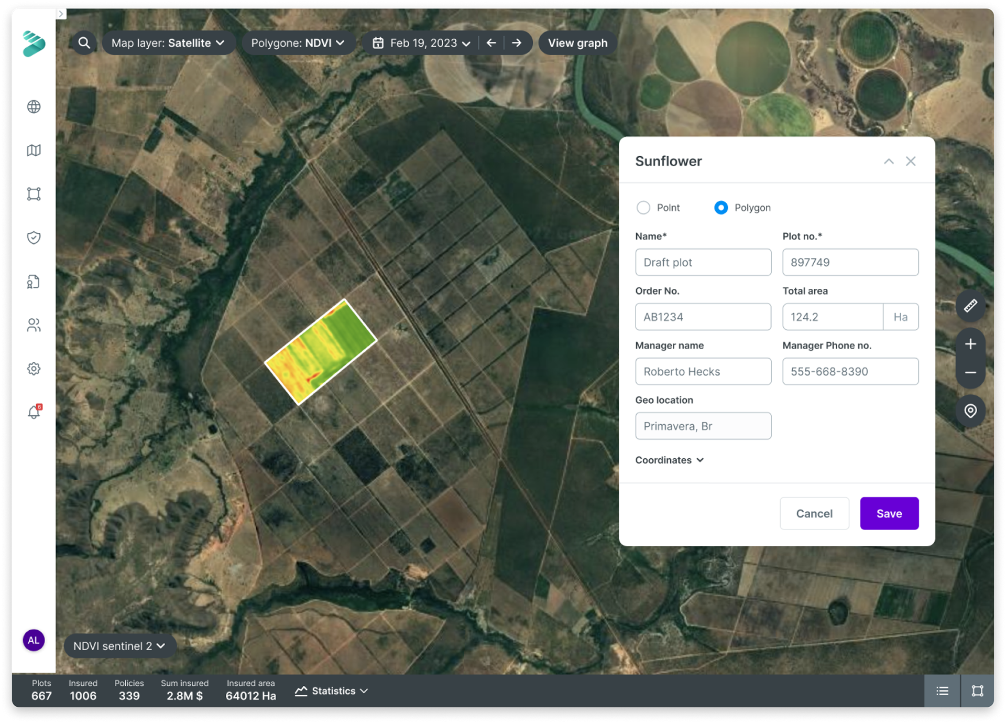Viewport: 1006px width, 723px height.
Task: Expand the Statistics menu
Action: click(x=332, y=691)
